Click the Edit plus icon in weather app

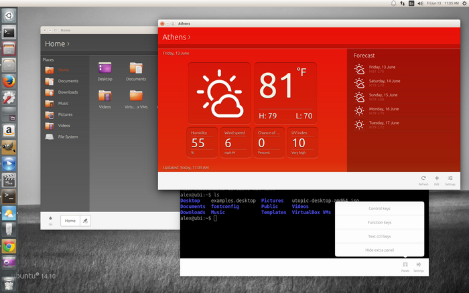click(437, 179)
